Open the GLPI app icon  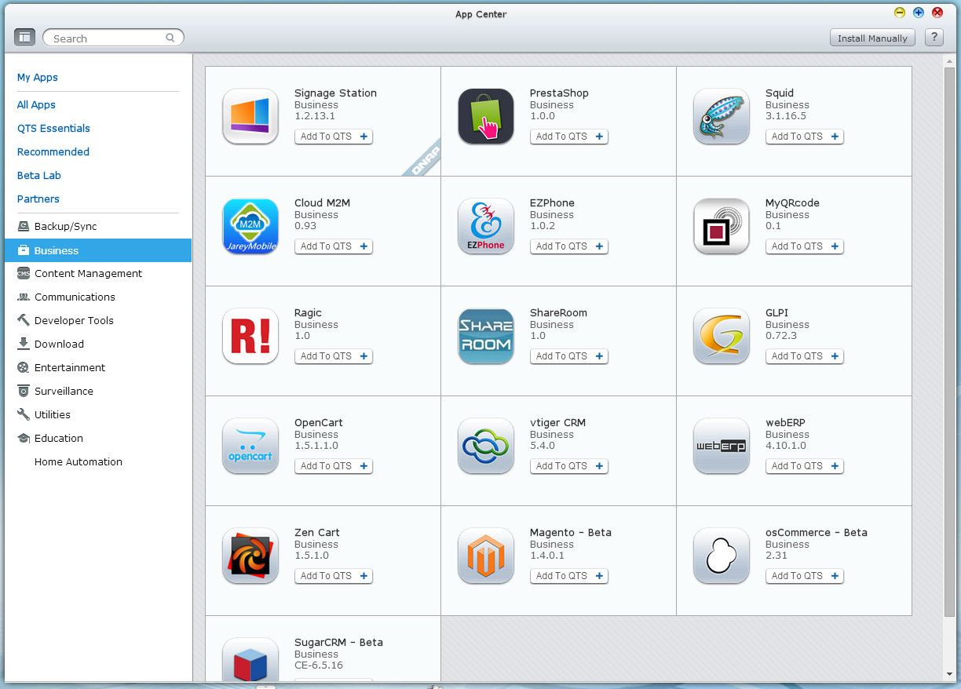coord(722,336)
